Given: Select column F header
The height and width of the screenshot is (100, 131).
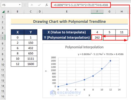Looking at the screenshot, I should click(97, 12).
